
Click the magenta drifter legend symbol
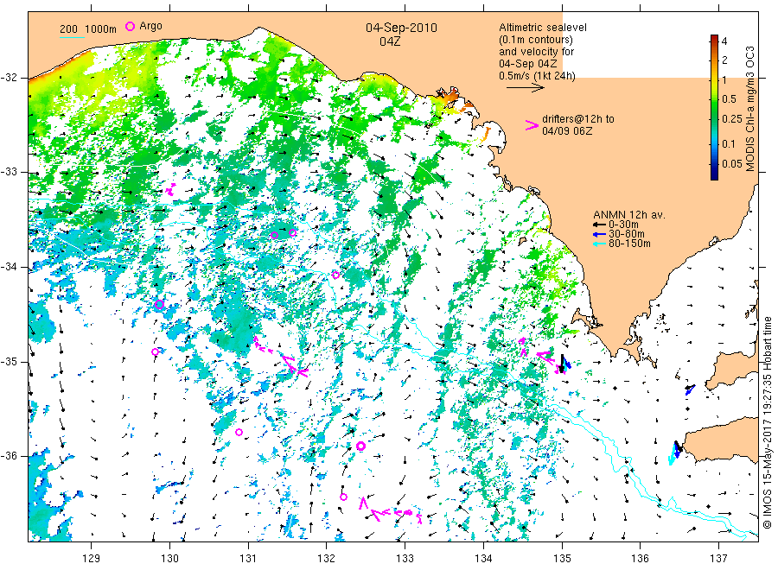[x=532, y=125]
